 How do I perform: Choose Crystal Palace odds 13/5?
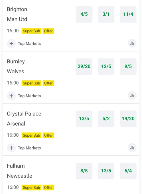[84, 119]
